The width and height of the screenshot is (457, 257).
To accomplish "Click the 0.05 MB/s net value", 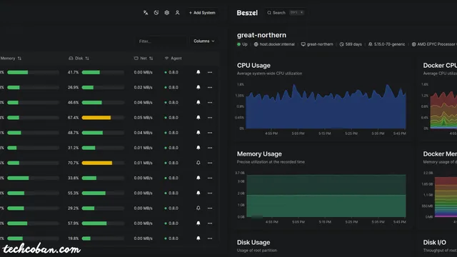I will 143,118.
